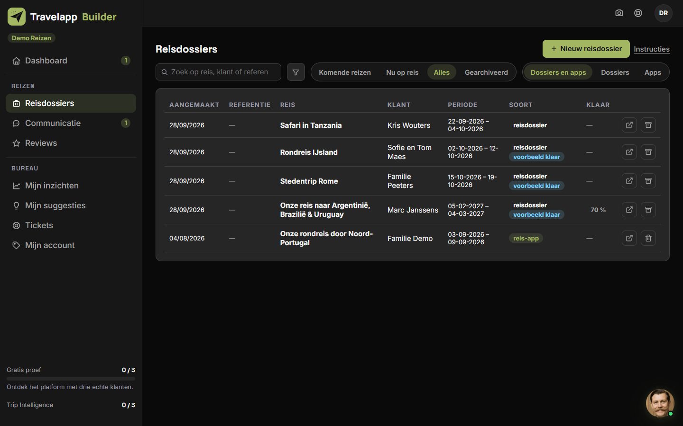Viewport: 683px width, 426px height.
Task: Click the Gratis proef progress bar
Action: pyautogui.click(x=71, y=379)
